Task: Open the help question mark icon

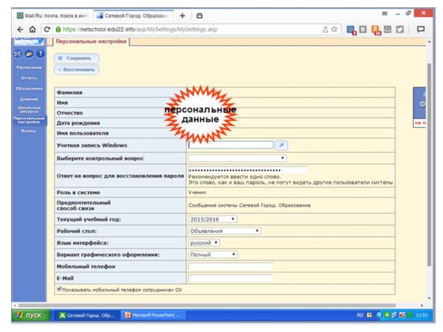Action: [40, 54]
